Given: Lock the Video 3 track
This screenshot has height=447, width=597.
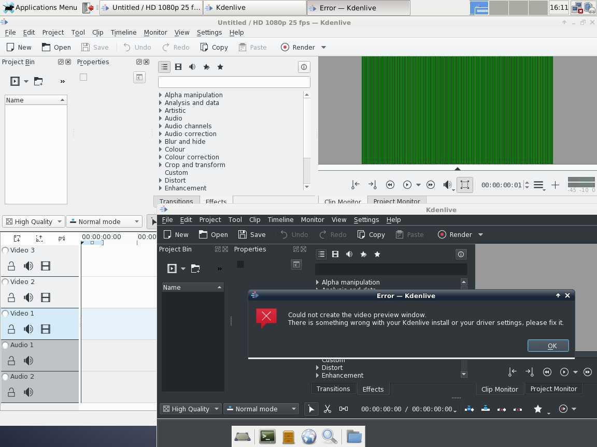Looking at the screenshot, I should 11,266.
